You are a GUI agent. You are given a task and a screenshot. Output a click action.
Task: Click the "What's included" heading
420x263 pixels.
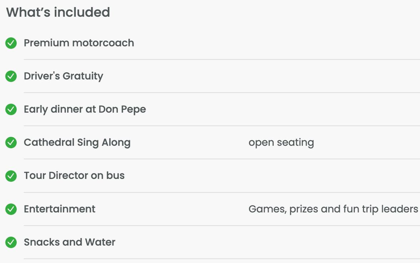pos(58,12)
